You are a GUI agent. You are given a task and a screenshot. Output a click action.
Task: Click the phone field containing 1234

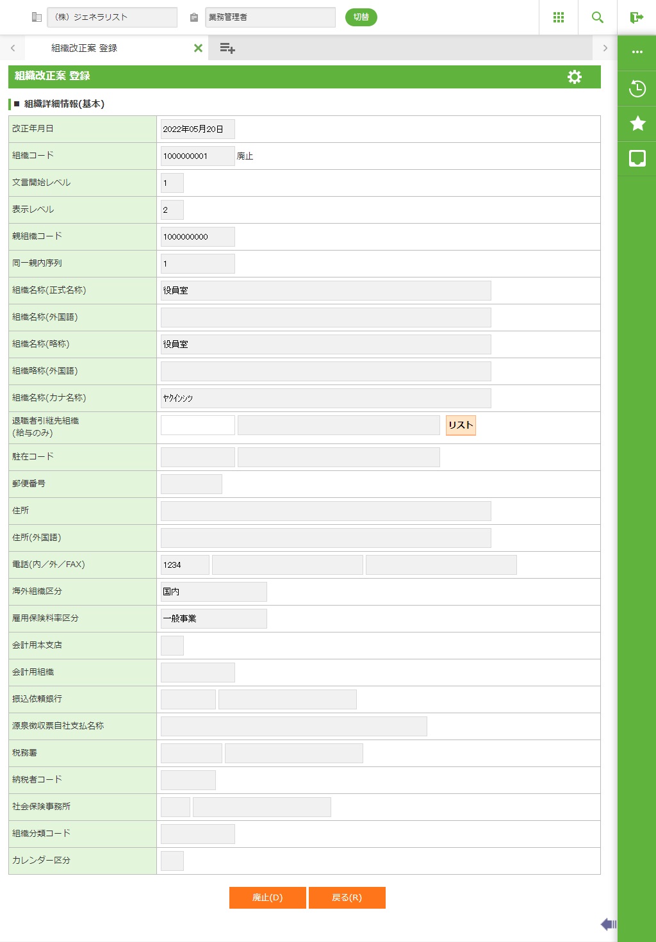point(185,565)
